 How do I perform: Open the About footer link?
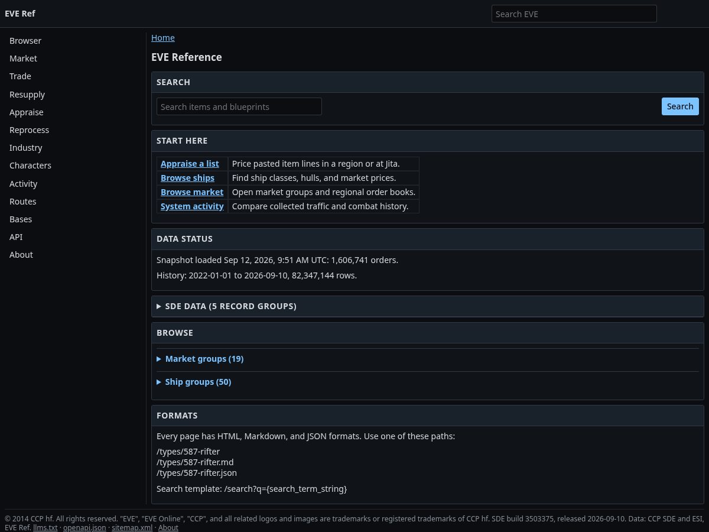click(x=168, y=527)
